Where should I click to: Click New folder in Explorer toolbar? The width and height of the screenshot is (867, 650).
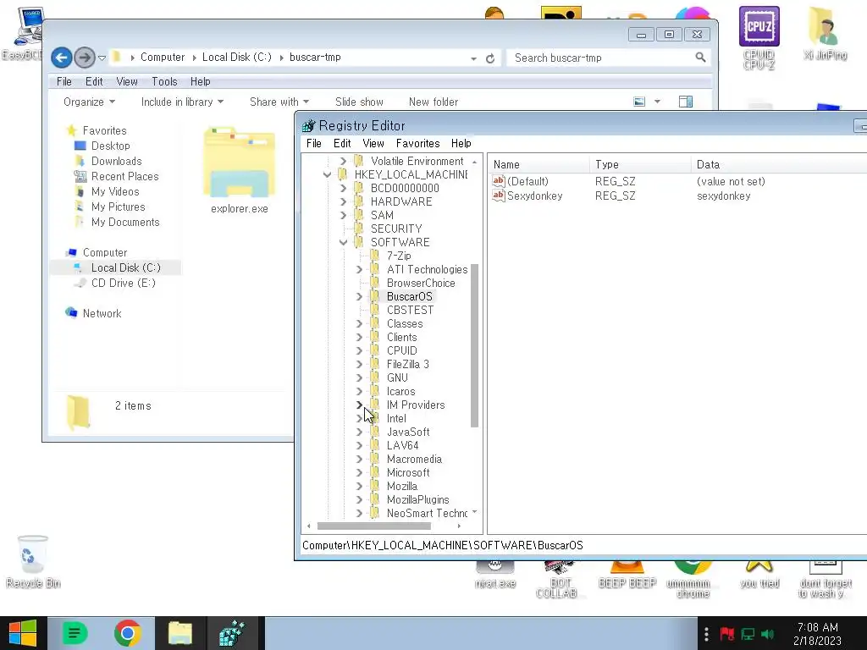[x=433, y=102]
